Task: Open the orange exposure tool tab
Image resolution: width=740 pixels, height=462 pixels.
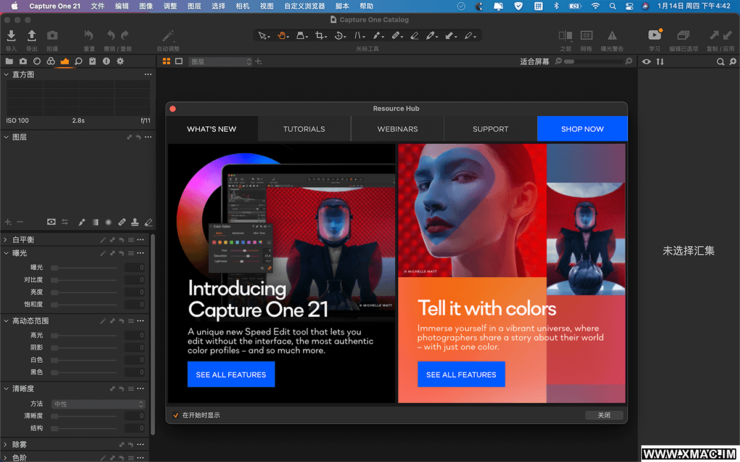Action: click(65, 61)
